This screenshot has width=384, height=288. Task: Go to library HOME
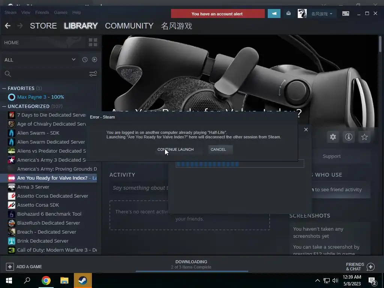12,43
